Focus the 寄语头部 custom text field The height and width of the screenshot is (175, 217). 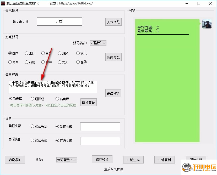pos(100,141)
